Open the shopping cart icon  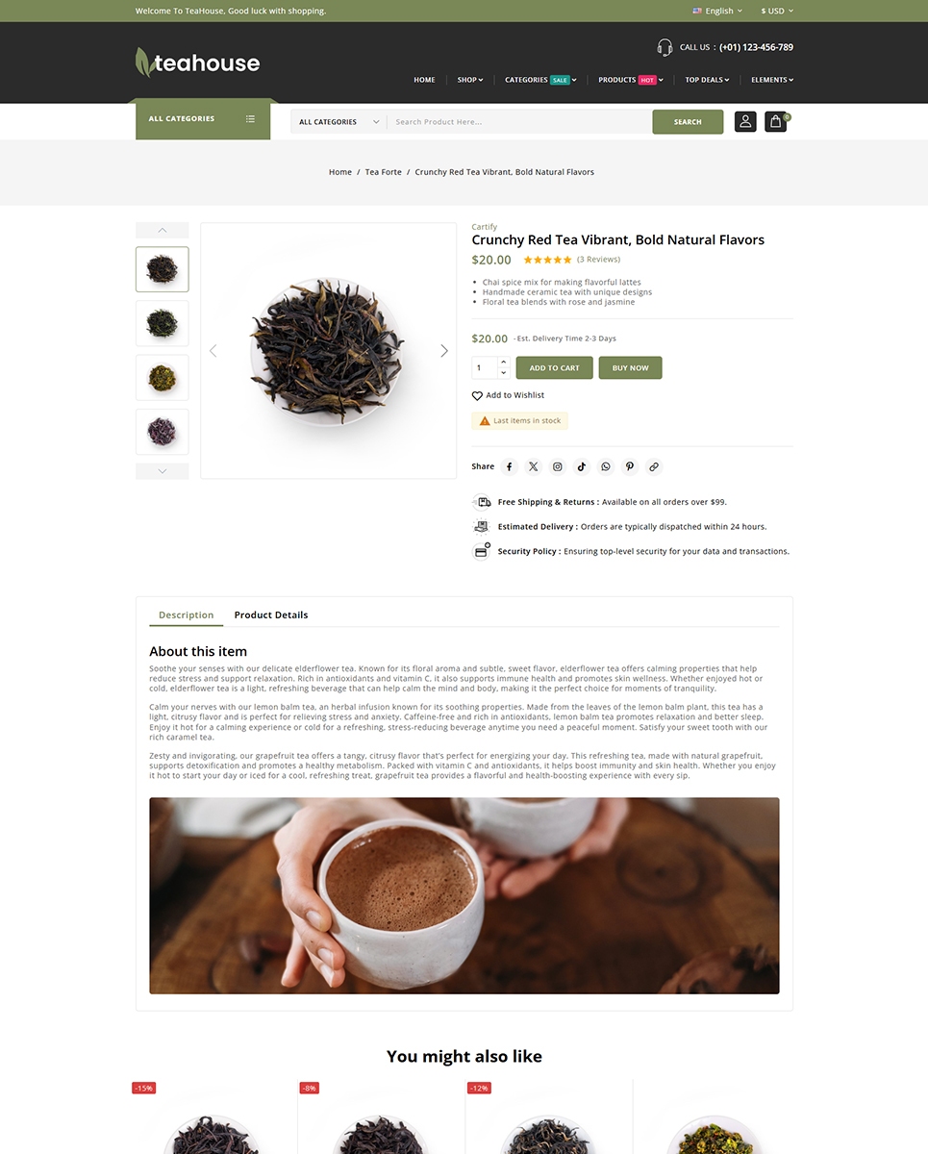[776, 122]
